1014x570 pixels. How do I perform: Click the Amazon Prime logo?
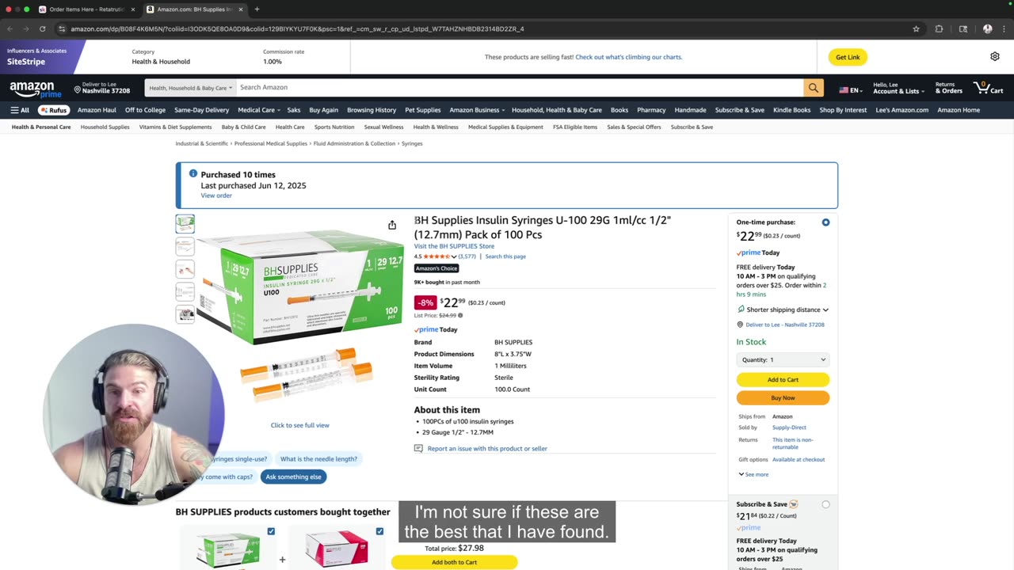click(x=36, y=89)
